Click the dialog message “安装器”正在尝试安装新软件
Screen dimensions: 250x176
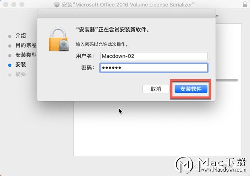(113, 30)
